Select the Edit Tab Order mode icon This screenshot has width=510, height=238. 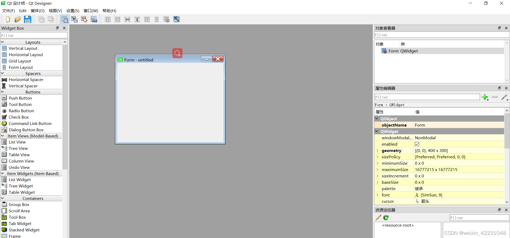click(x=94, y=19)
